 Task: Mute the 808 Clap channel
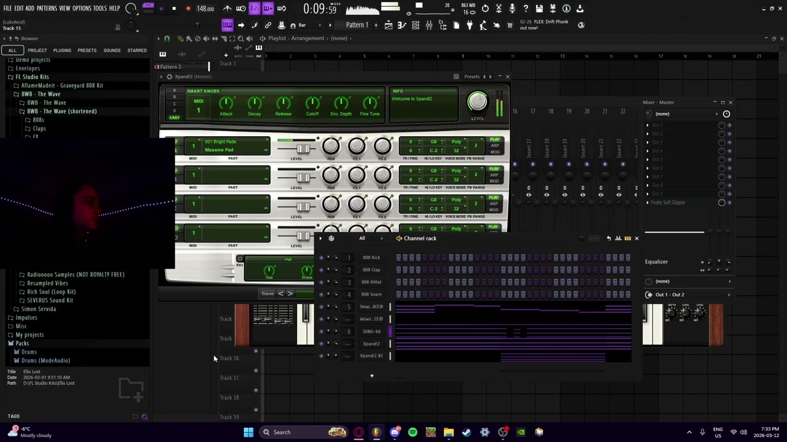coord(321,270)
